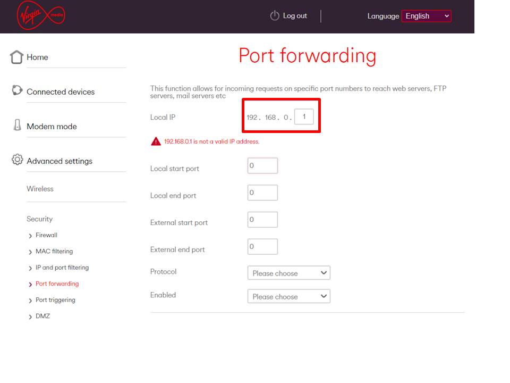Open the Language dropdown
The height and width of the screenshot is (383, 510).
[x=426, y=16]
